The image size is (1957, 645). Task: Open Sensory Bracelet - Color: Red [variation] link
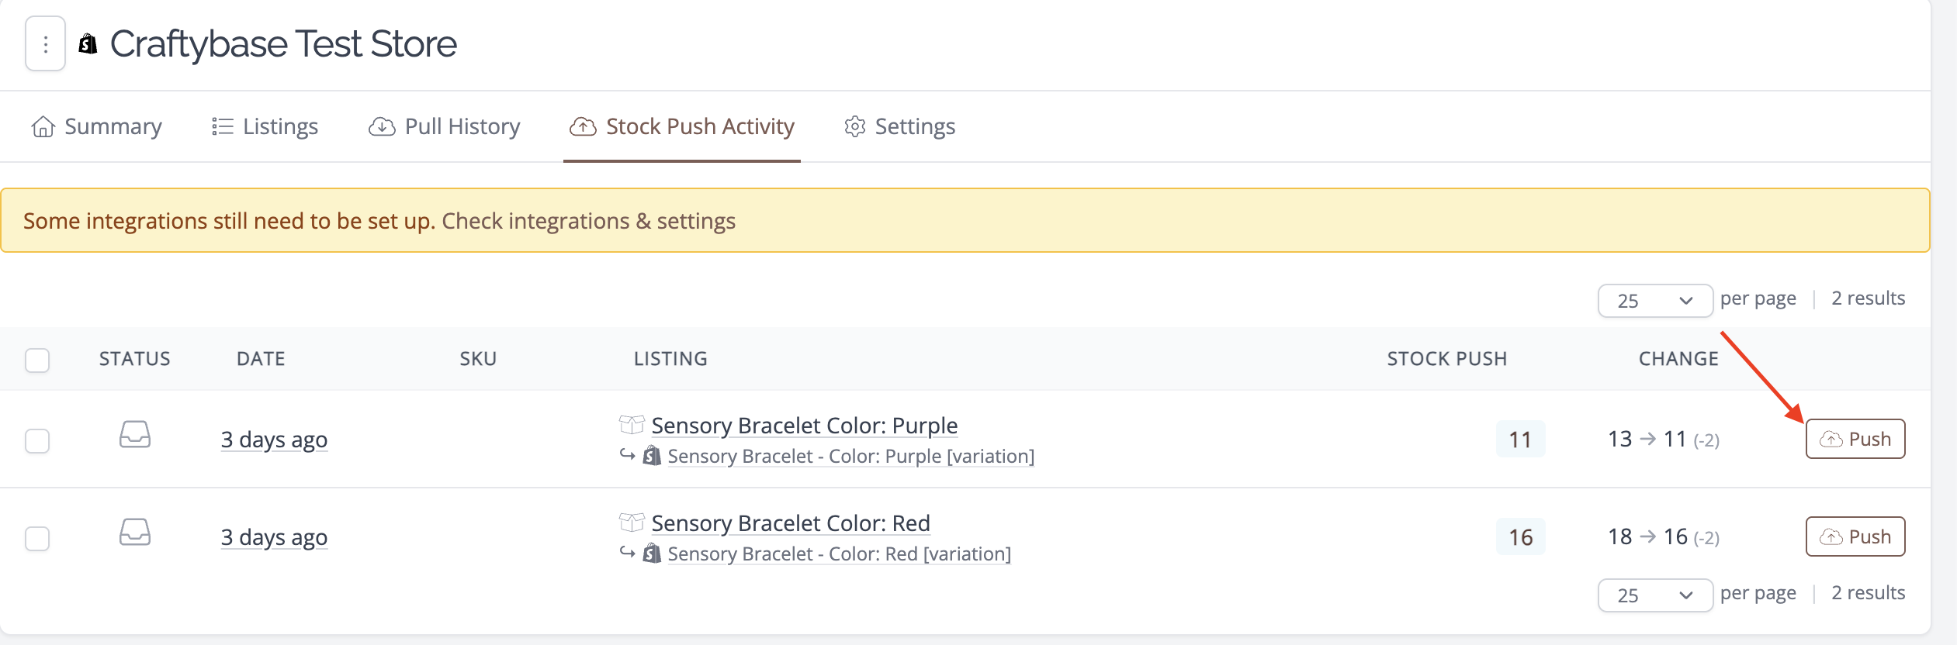point(839,554)
